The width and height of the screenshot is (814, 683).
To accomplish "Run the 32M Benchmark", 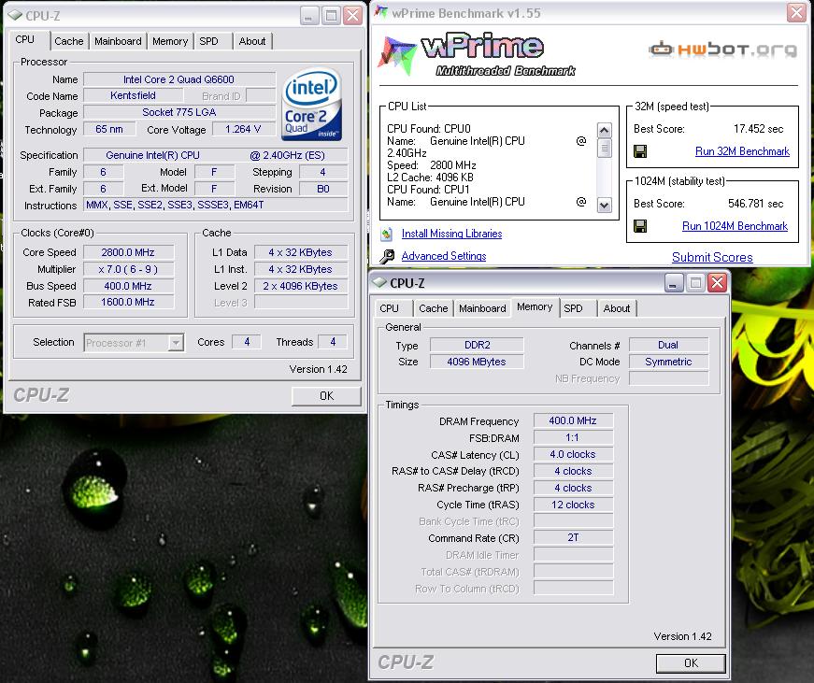I will pos(742,151).
